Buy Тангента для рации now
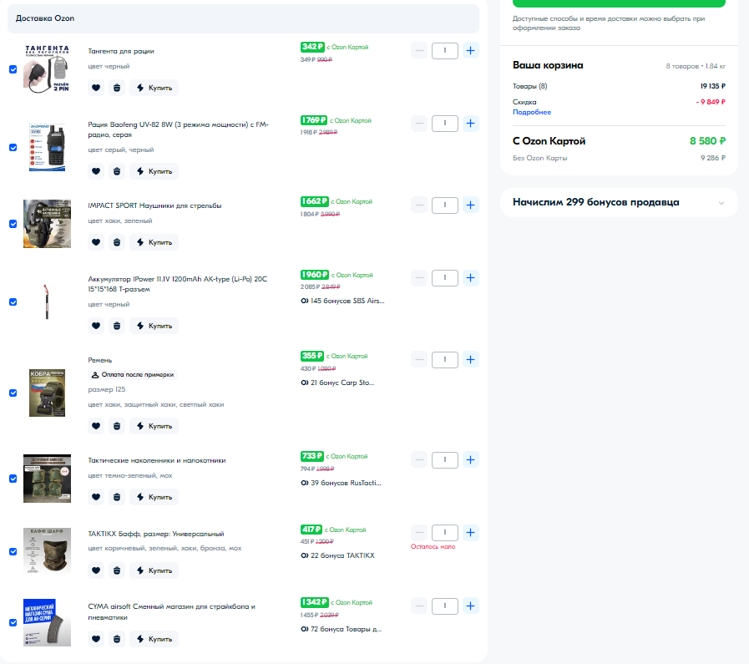The height and width of the screenshot is (664, 749). pyautogui.click(x=154, y=88)
